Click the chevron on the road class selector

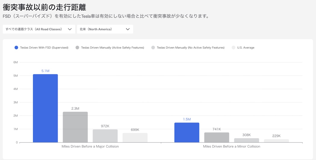coord(70,29)
